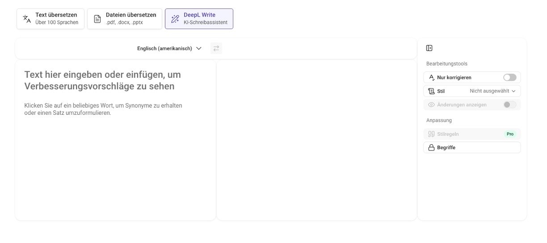Click the DeepL Write magic pen icon
This screenshot has width=547, height=243.
175,19
